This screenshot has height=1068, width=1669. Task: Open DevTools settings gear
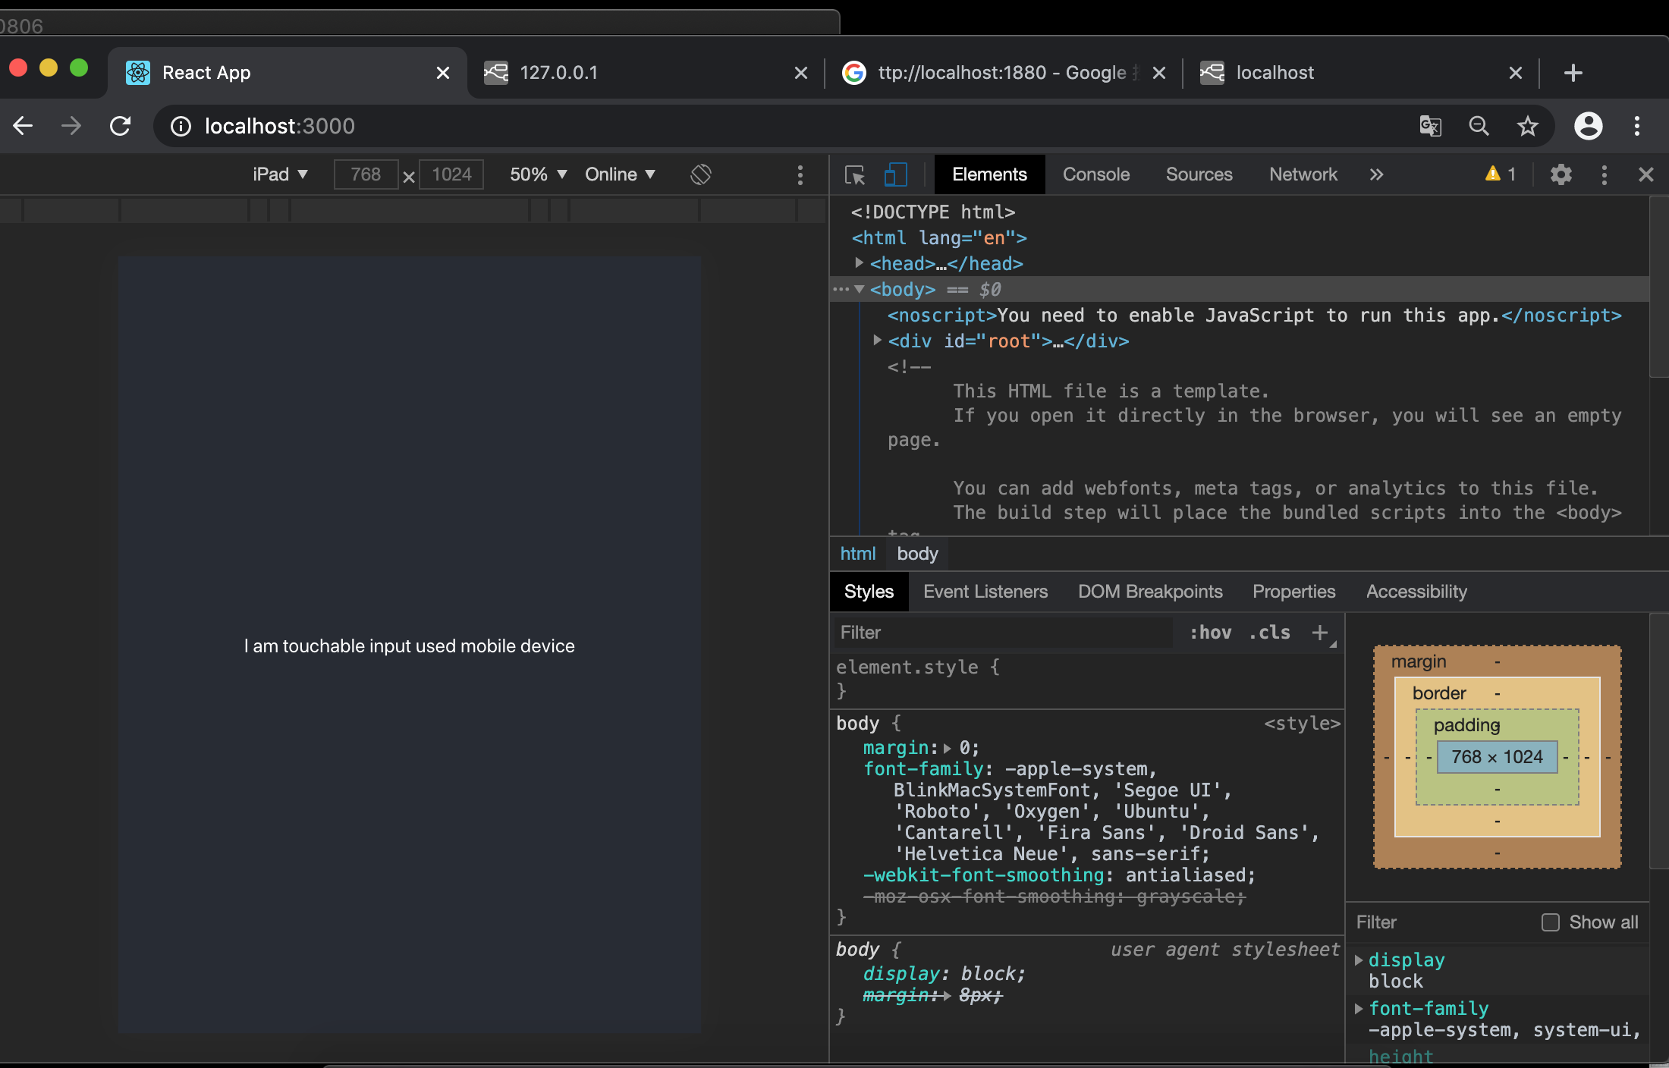(1561, 175)
